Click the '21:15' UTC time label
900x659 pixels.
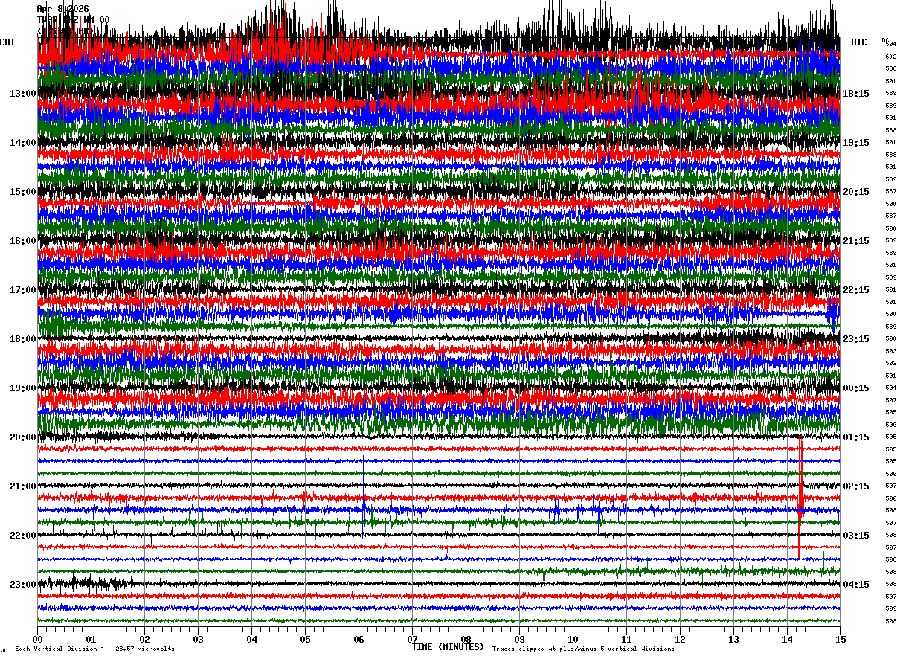pos(855,241)
